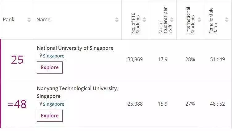Select the Singapore location tag under NUS
Viewport: 232px width, 131px height.
51,56
